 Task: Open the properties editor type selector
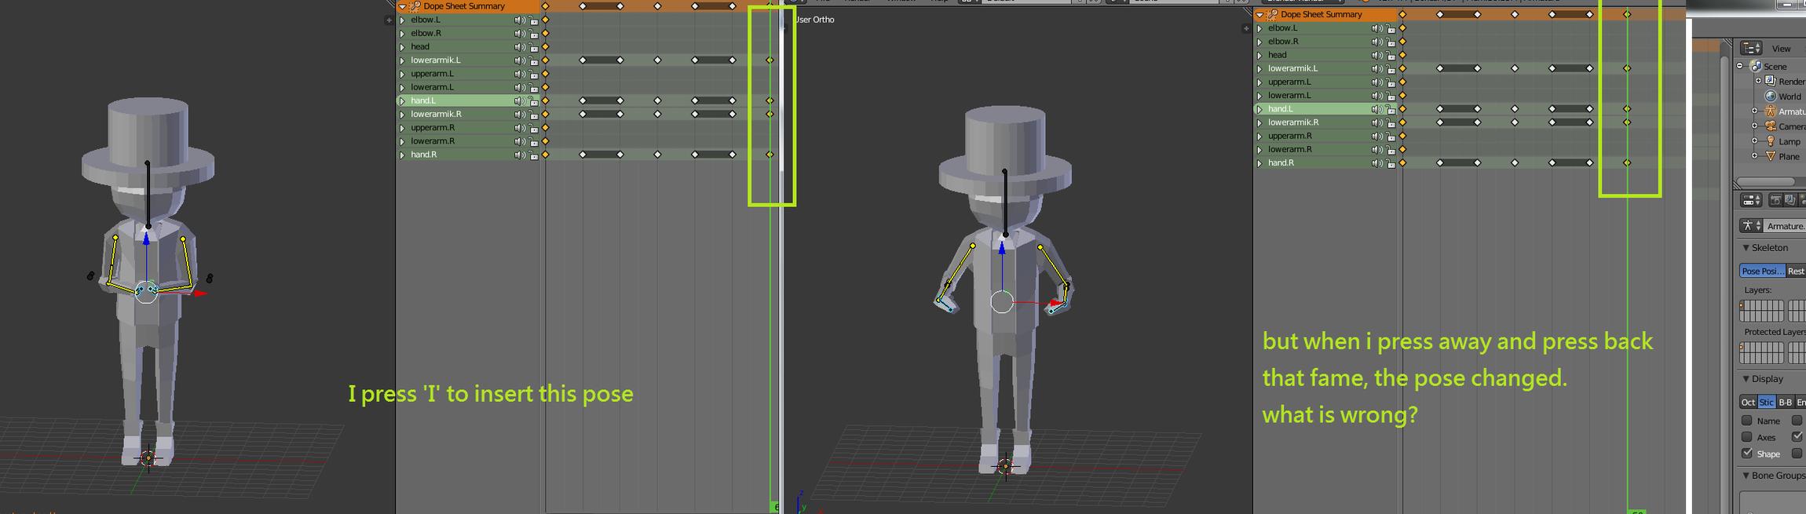pos(1752,200)
